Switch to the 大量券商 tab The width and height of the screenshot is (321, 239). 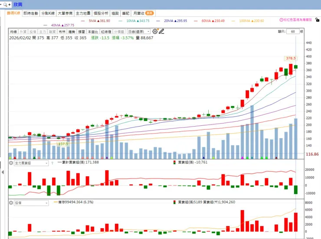click(65, 13)
